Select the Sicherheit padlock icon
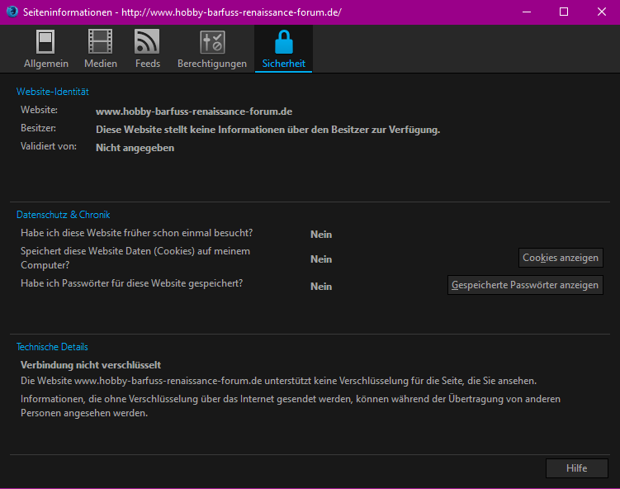The width and height of the screenshot is (620, 489). pos(283,42)
